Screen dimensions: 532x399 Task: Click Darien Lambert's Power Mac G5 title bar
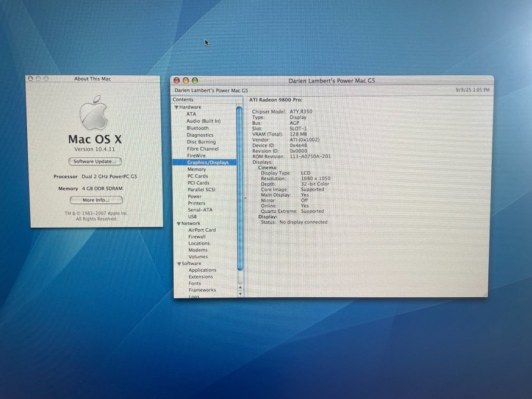[332, 81]
